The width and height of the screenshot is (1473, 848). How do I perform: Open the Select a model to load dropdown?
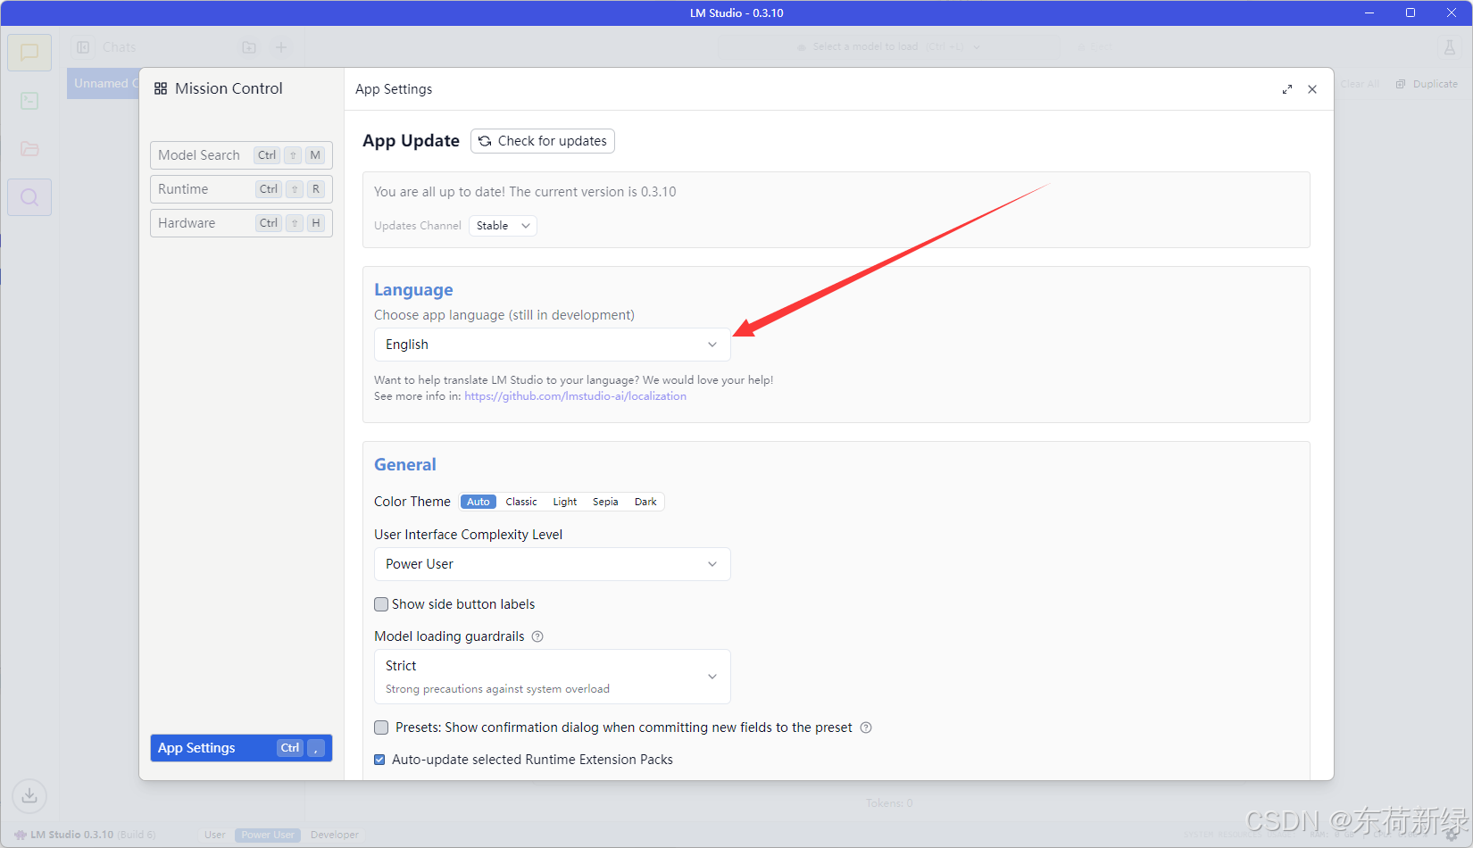tap(889, 47)
